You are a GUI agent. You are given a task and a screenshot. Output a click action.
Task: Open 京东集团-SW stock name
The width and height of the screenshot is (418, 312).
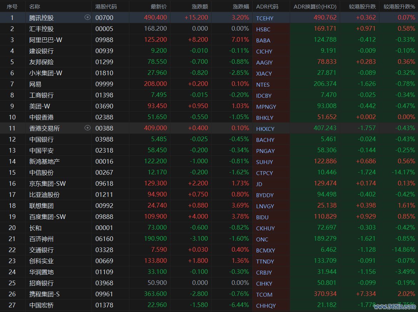48,184
